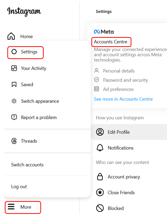This screenshot has height=215, width=167.
Task: Click the Password and security shield icon
Action: pyautogui.click(x=97, y=80)
